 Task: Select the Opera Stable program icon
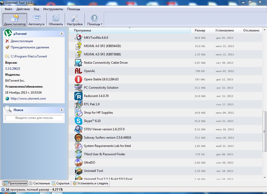tap(78, 79)
